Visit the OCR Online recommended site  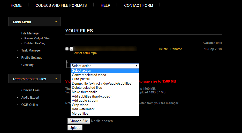(x=29, y=105)
